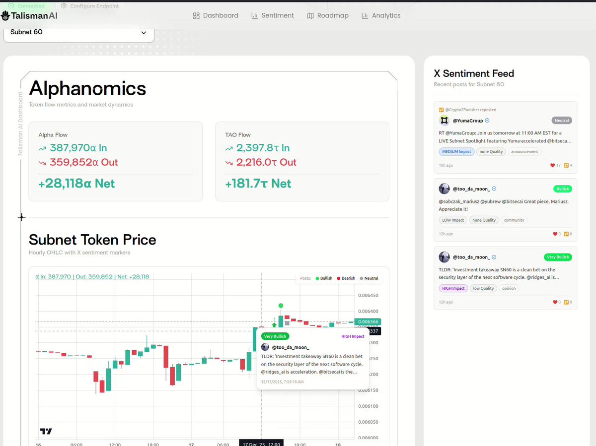Open the Roadmap tab

(328, 15)
